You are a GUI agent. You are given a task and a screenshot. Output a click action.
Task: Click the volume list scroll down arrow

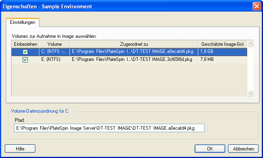(x=250, y=93)
